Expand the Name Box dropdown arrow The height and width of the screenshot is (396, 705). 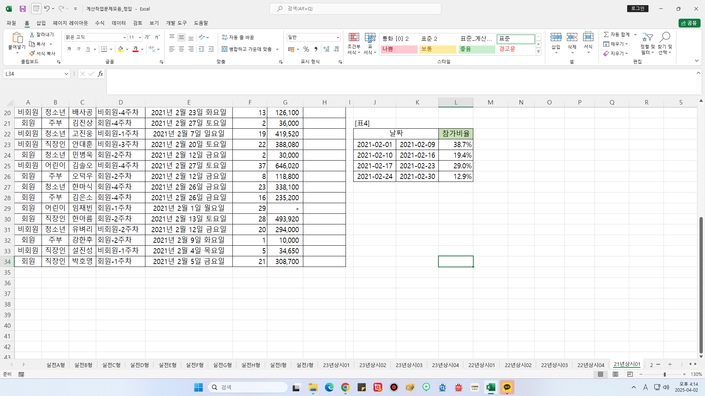click(x=66, y=74)
